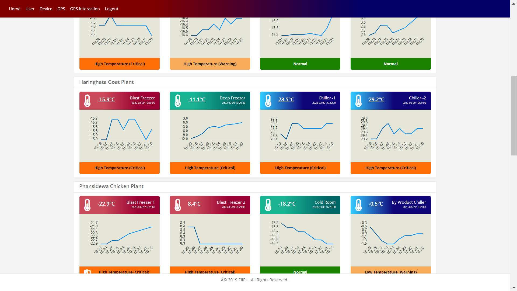Open the -15.9°C temperature link
The width and height of the screenshot is (517, 291).
coord(106,99)
